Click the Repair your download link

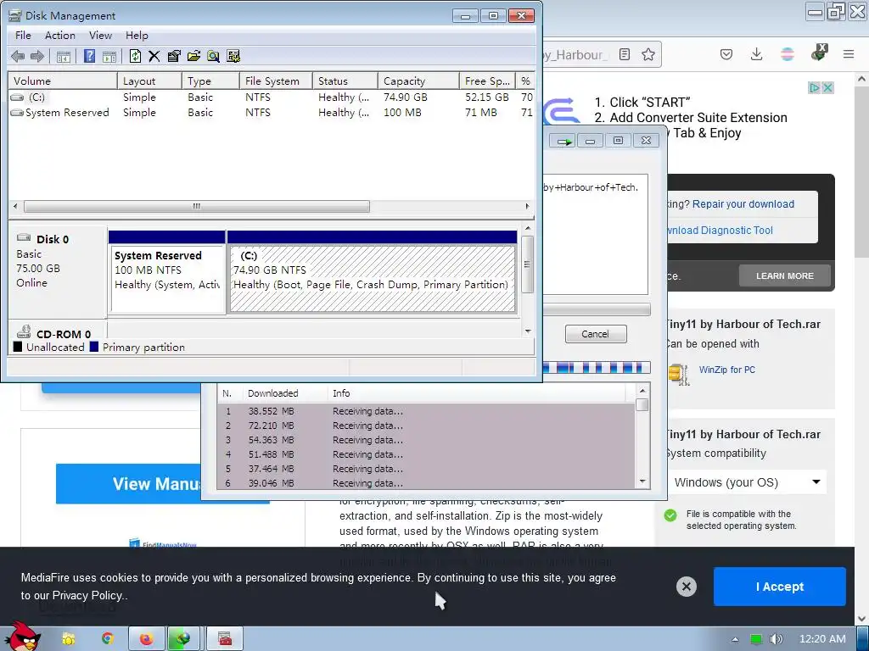coord(743,203)
